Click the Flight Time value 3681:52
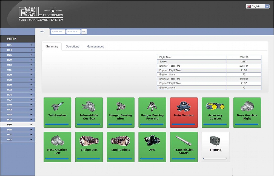The height and width of the screenshot is (176, 274). [244, 57]
